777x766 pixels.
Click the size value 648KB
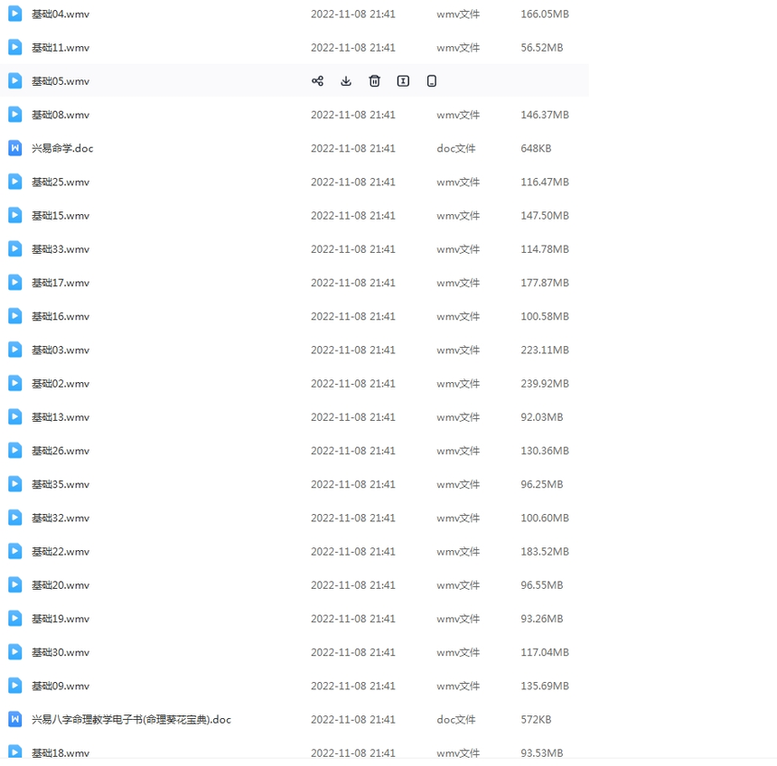coord(536,149)
